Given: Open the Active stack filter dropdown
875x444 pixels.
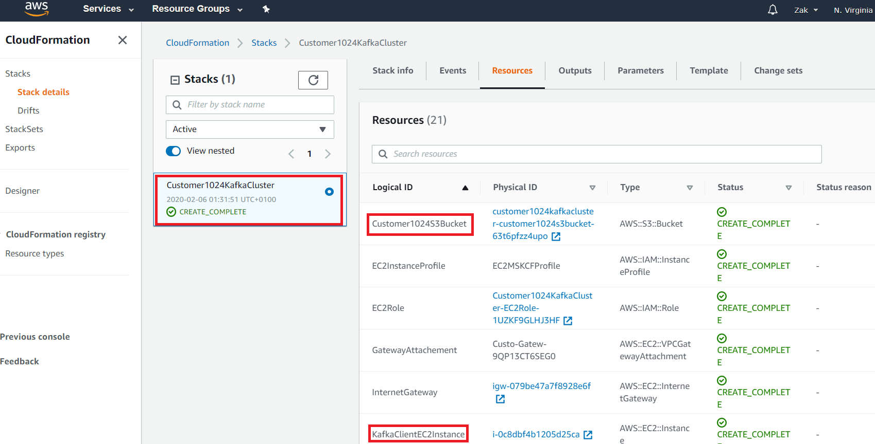Looking at the screenshot, I should point(250,129).
